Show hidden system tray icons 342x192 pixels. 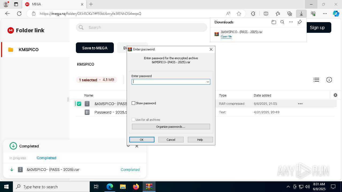[288, 187]
